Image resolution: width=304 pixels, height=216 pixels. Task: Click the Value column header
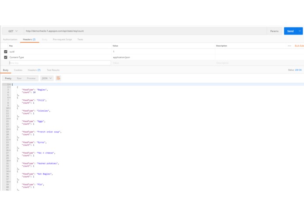click(x=115, y=46)
